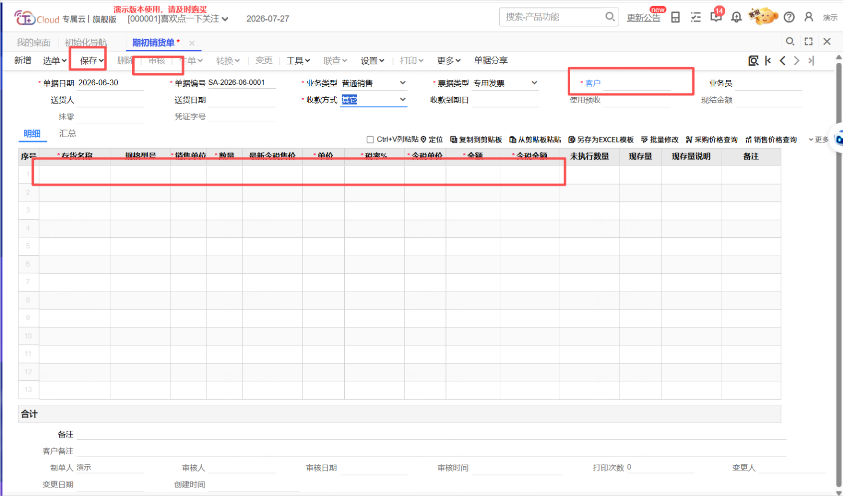Go to first record arrow
This screenshot has height=496, width=843.
768,60
